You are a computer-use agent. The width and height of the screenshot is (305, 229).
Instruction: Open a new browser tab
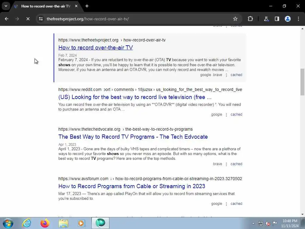pos(87,6)
